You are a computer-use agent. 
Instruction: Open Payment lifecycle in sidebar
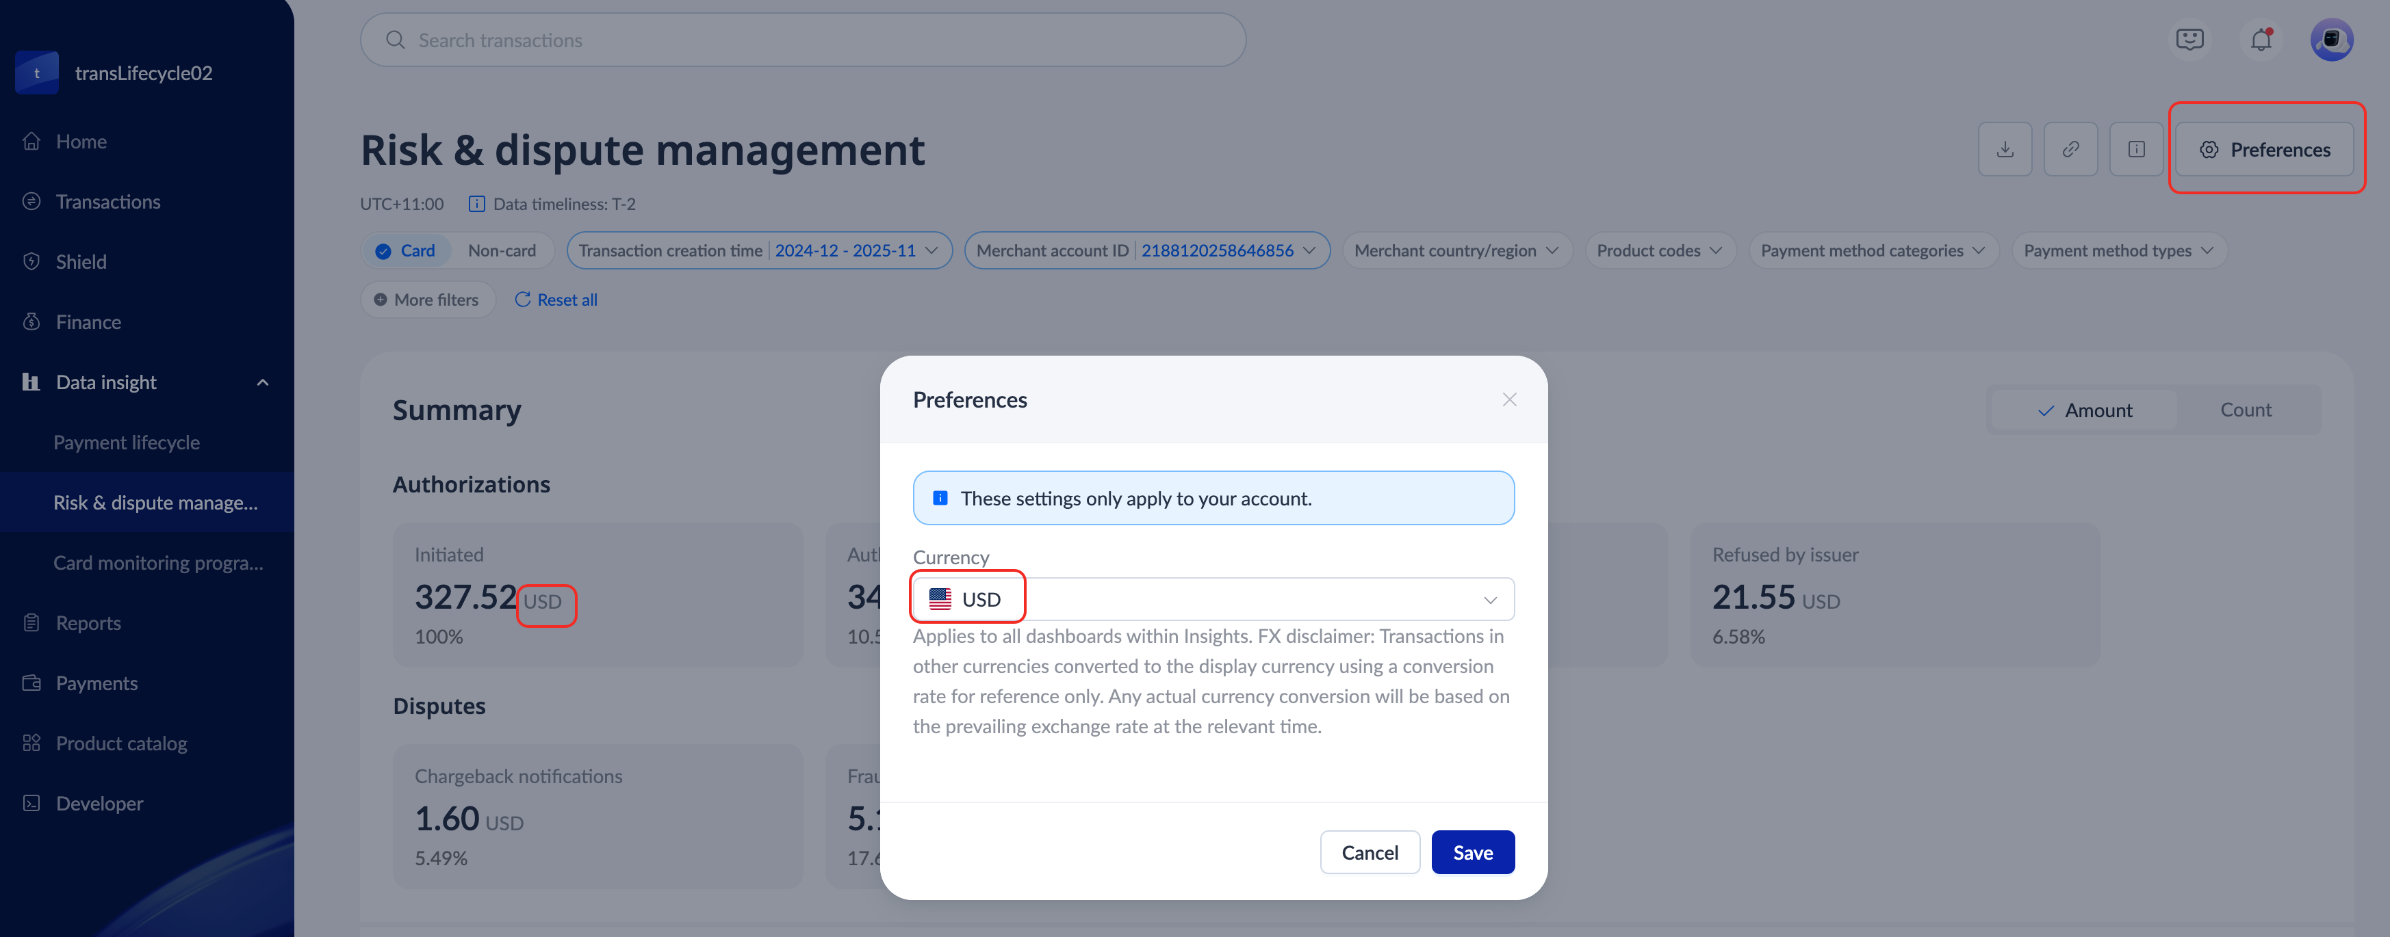pyautogui.click(x=126, y=442)
